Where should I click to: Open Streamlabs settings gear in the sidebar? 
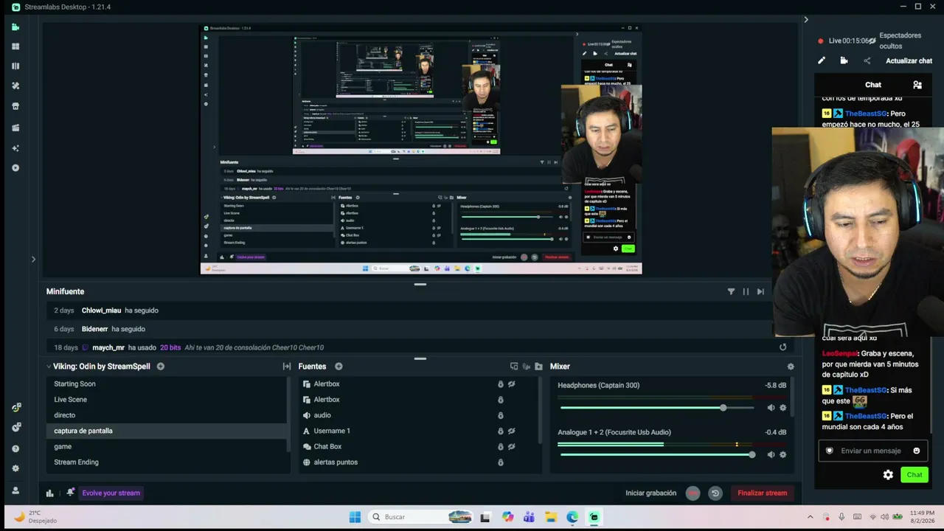click(15, 468)
